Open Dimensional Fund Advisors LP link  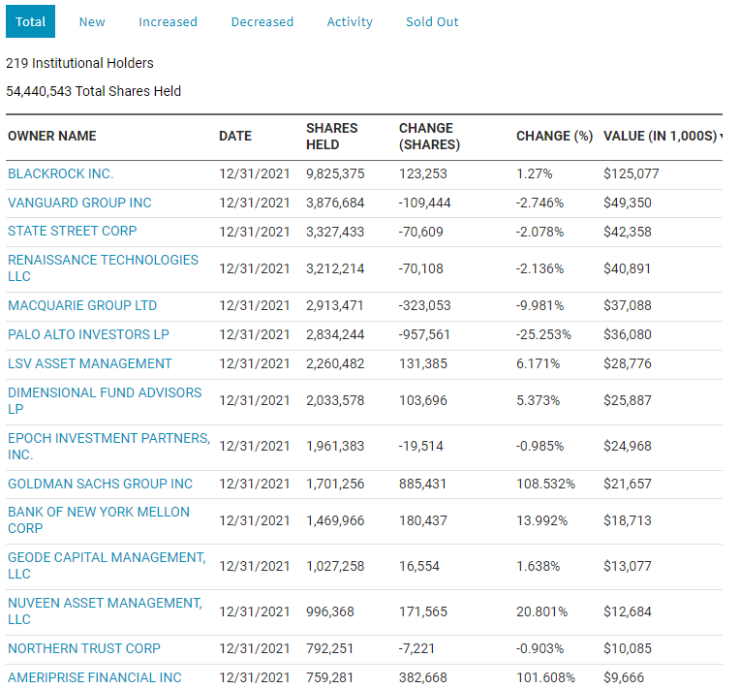105,400
